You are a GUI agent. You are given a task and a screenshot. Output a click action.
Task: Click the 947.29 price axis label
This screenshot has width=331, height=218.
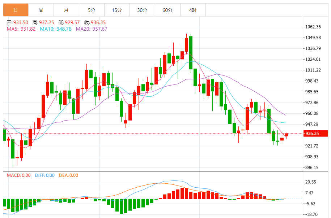click(x=312, y=124)
